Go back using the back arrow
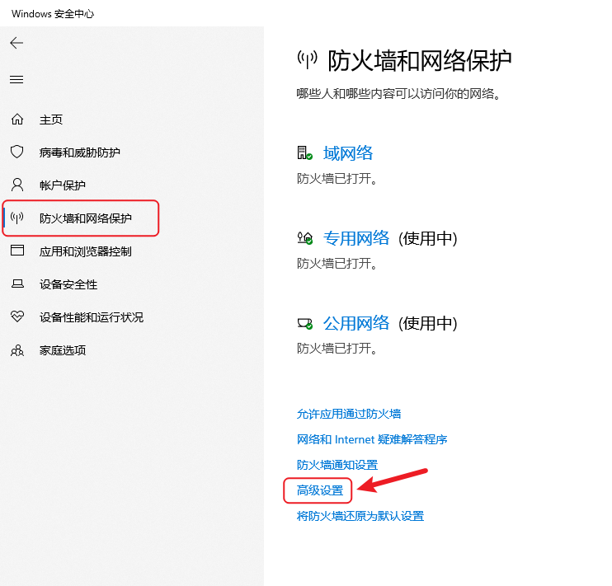The height and width of the screenshot is (586, 612). click(x=16, y=43)
